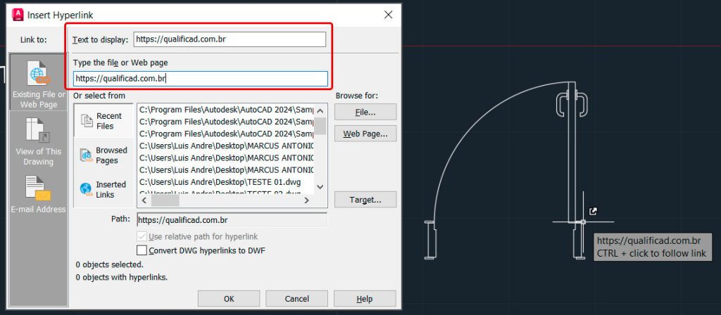The width and height of the screenshot is (721, 315).
Task: Click Cancel button
Action: coord(296,299)
